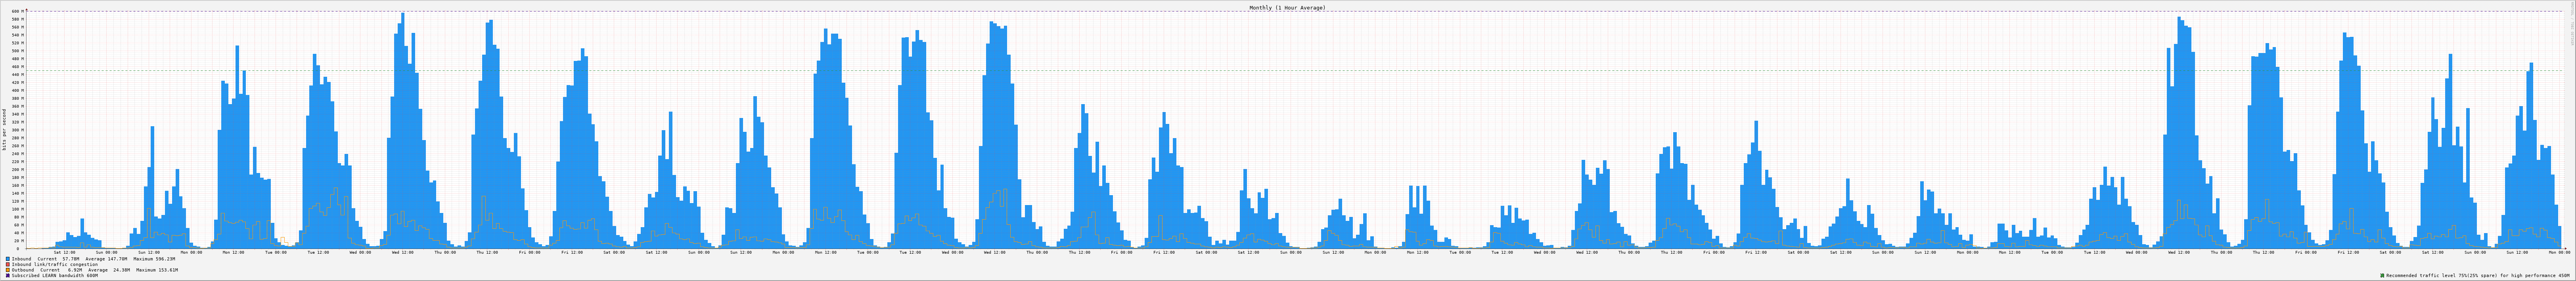This screenshot has width=2576, height=281.
Task: Click the red congestion legend swatch
Action: pos(8,264)
